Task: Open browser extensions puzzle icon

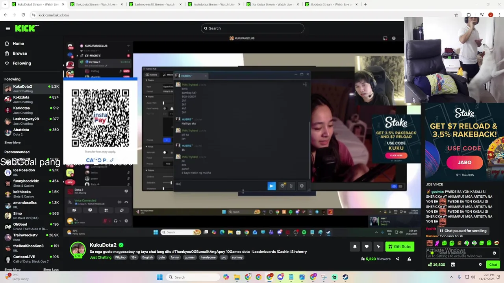Action: coord(469,15)
